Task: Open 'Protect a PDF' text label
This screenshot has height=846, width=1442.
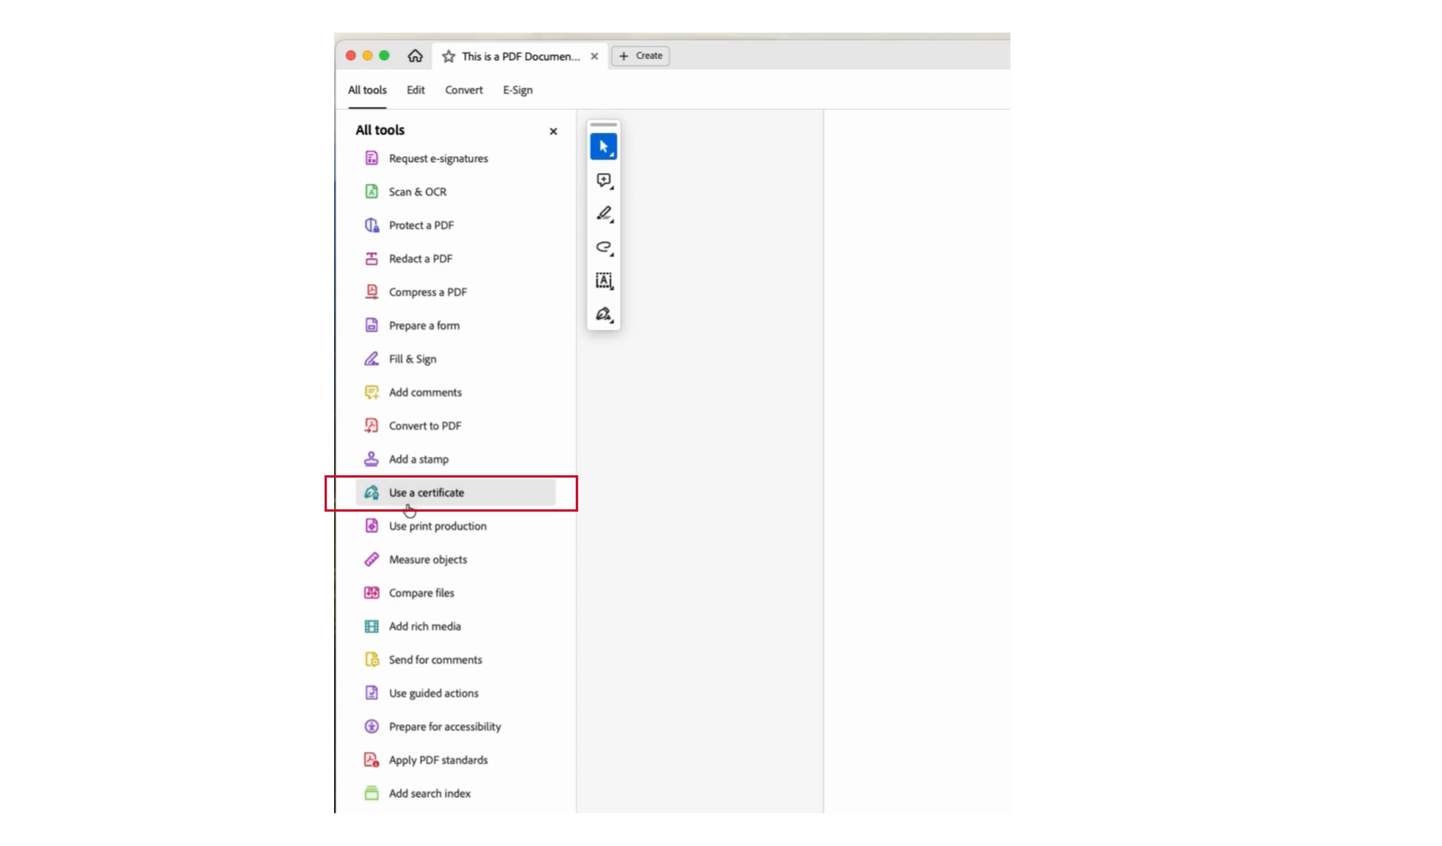Action: 421,226
